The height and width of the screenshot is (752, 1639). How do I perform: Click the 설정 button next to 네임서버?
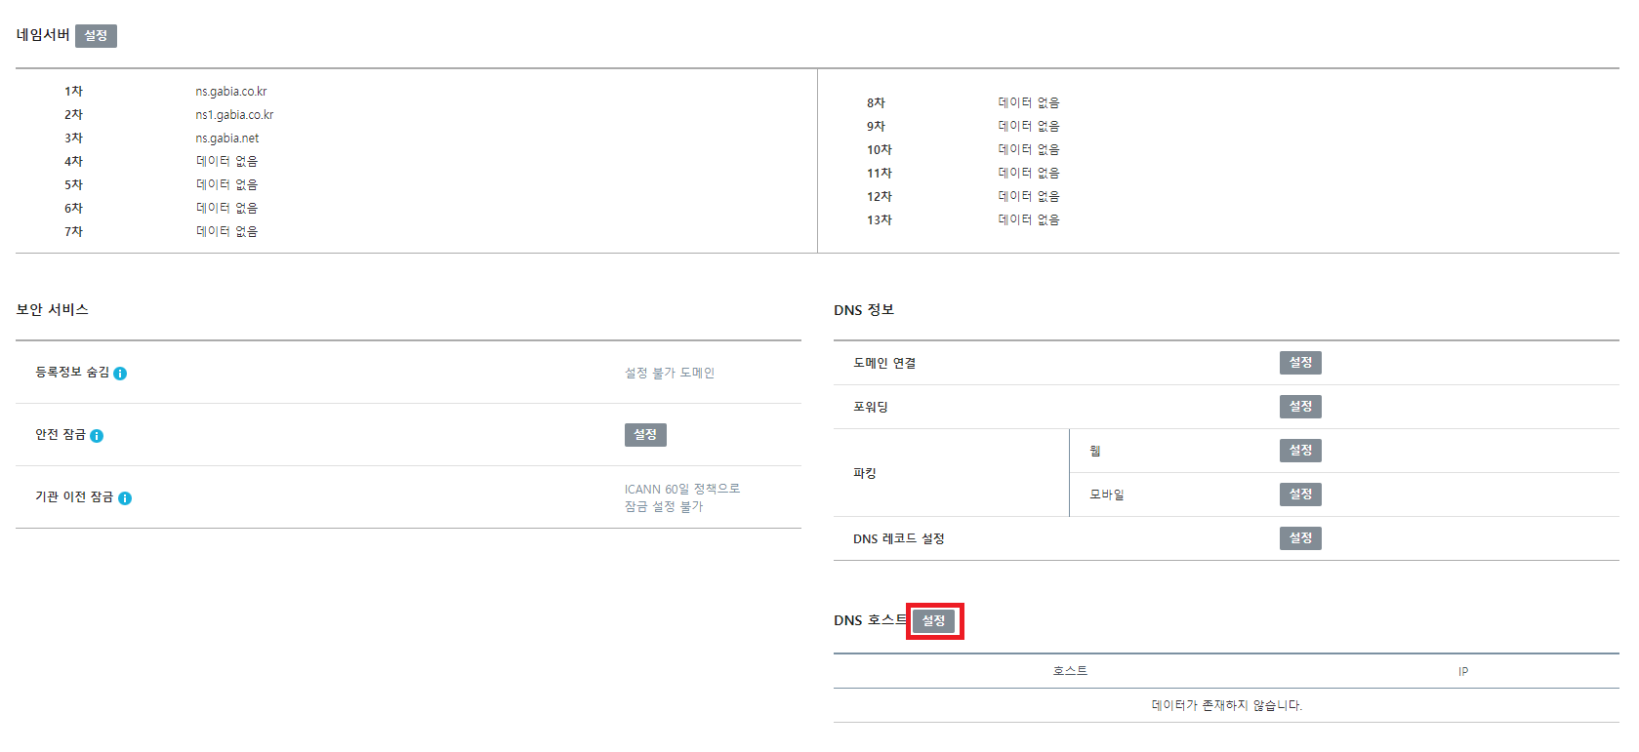coord(96,36)
